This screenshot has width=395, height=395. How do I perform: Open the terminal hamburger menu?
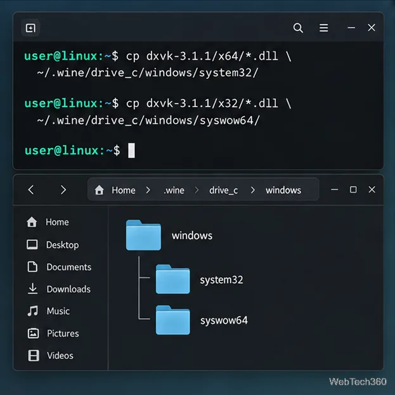pos(324,28)
